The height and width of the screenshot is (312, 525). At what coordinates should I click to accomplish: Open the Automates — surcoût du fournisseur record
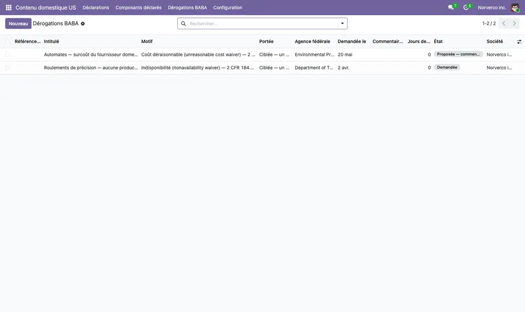(91, 54)
